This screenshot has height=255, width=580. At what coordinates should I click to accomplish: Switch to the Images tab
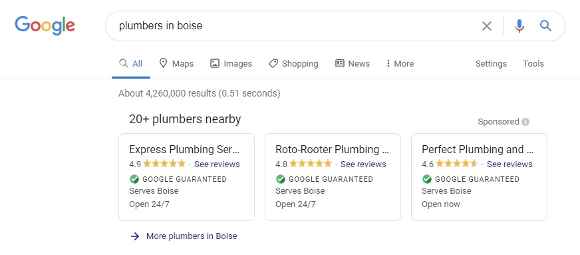231,64
